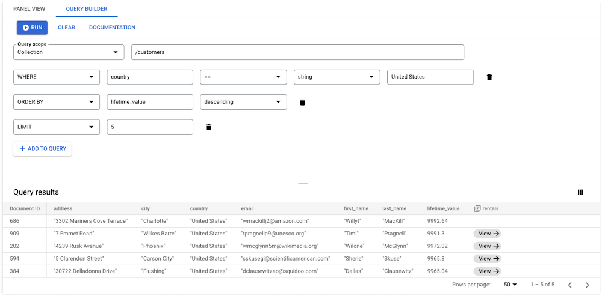Go to next page of results
The width and height of the screenshot is (602, 296).
click(x=588, y=285)
